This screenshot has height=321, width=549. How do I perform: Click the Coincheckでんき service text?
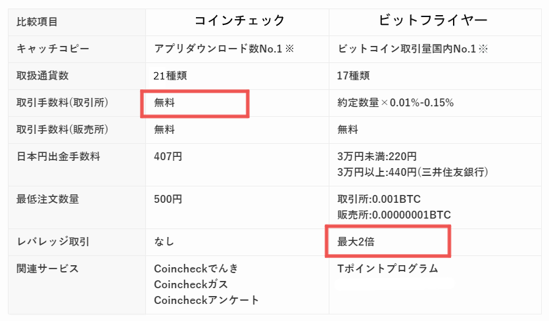(x=196, y=268)
